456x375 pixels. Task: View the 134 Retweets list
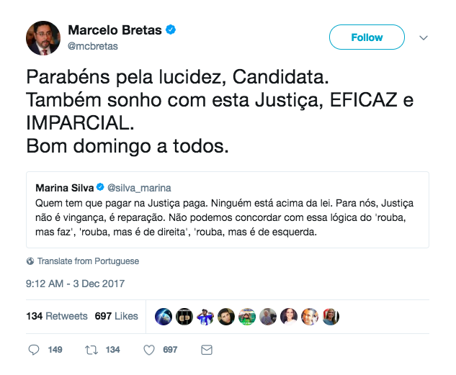coord(56,316)
